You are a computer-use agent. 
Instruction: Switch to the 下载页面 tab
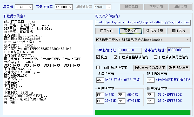click(x=156, y=7)
